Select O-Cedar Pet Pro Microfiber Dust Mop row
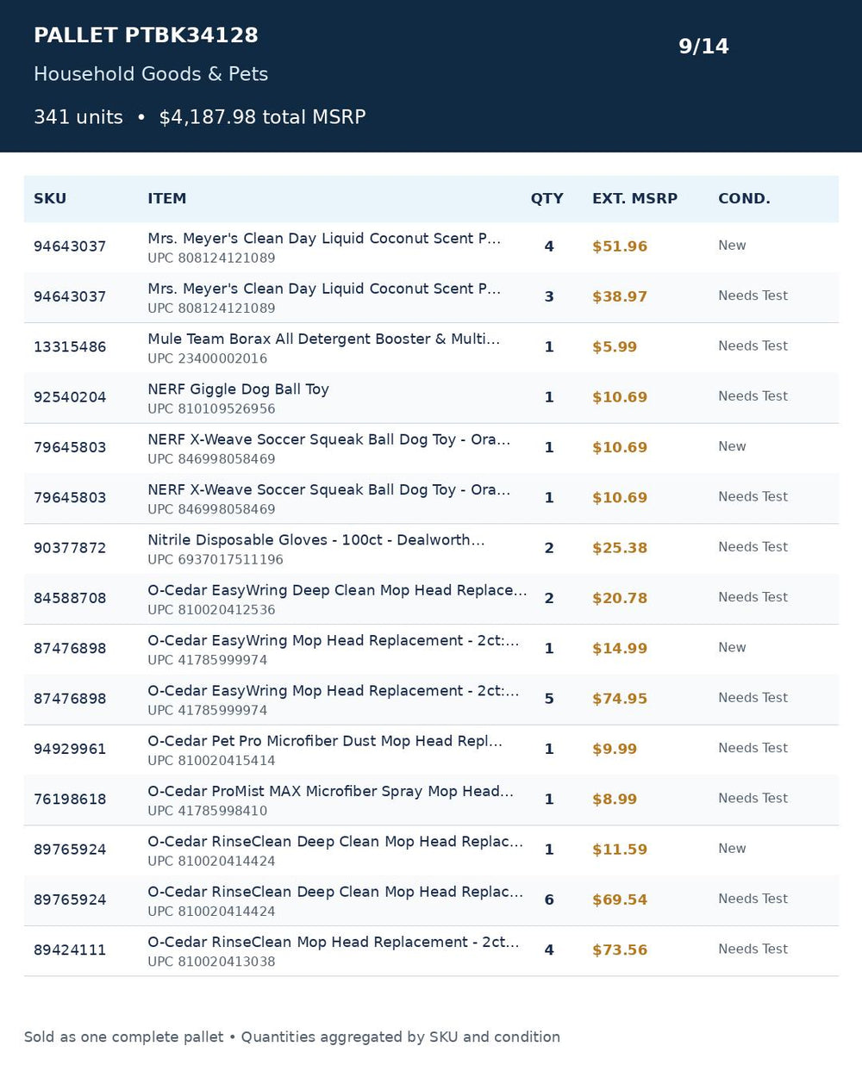 [x=431, y=750]
